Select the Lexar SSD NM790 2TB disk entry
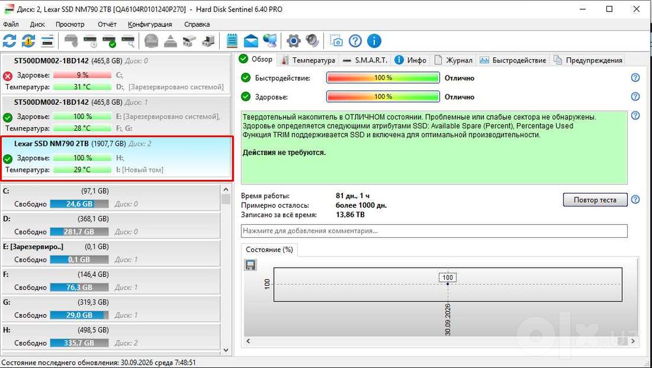Viewport: 652px width, 368px height. tap(117, 158)
